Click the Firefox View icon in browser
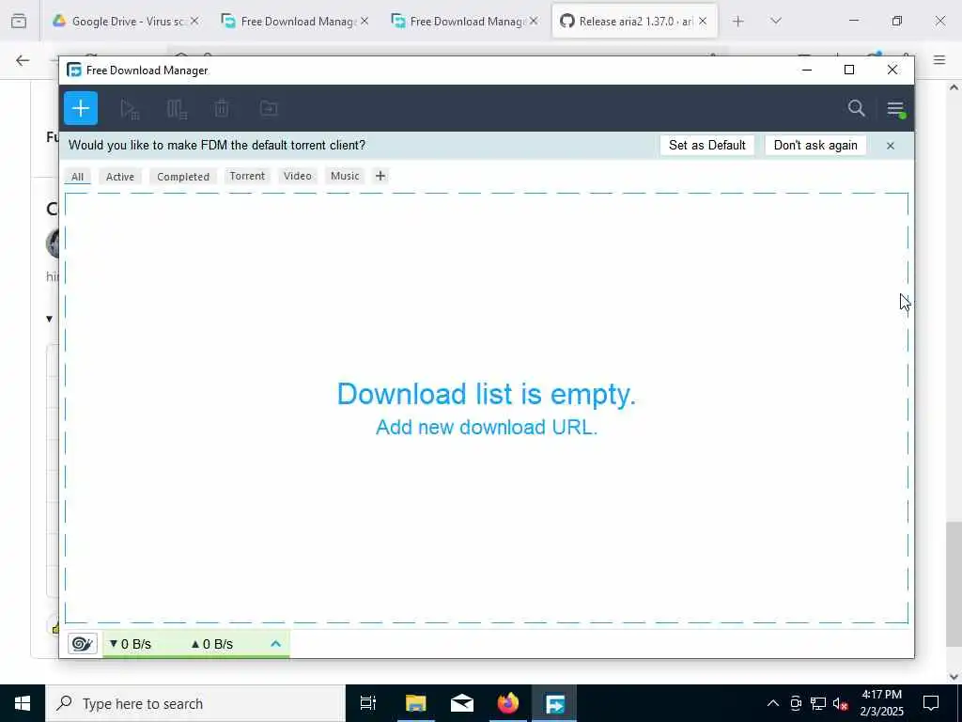 [19, 22]
